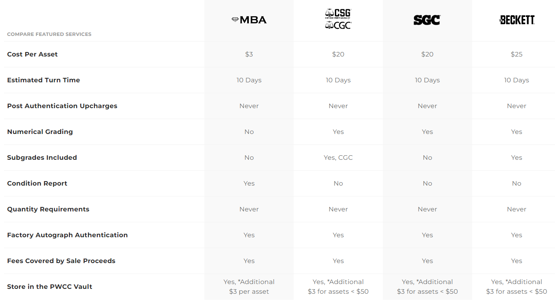Click SGC's Subgrades Included No value
555x303 pixels.
click(427, 157)
